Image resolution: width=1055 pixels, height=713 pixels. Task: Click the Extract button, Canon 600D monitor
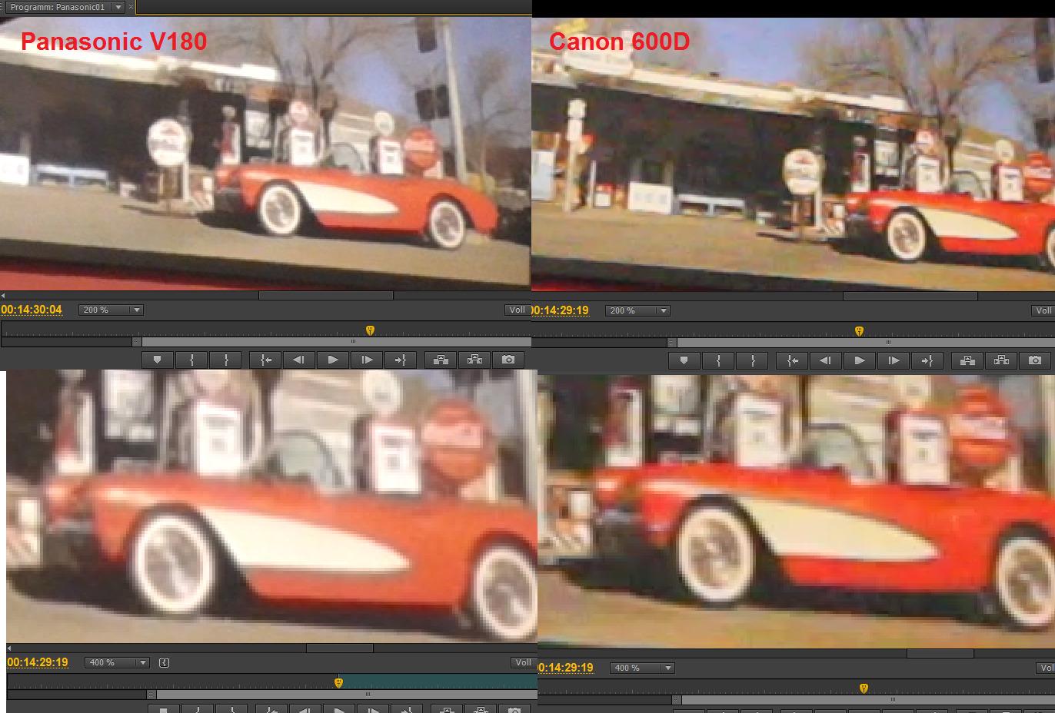pos(1001,360)
